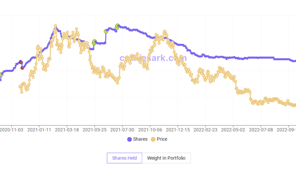The image size is (296, 169).
Task: Click the green buy dot at the chart's left edge
Action: pos(1,75)
